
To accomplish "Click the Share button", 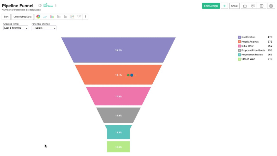I will [234, 6].
